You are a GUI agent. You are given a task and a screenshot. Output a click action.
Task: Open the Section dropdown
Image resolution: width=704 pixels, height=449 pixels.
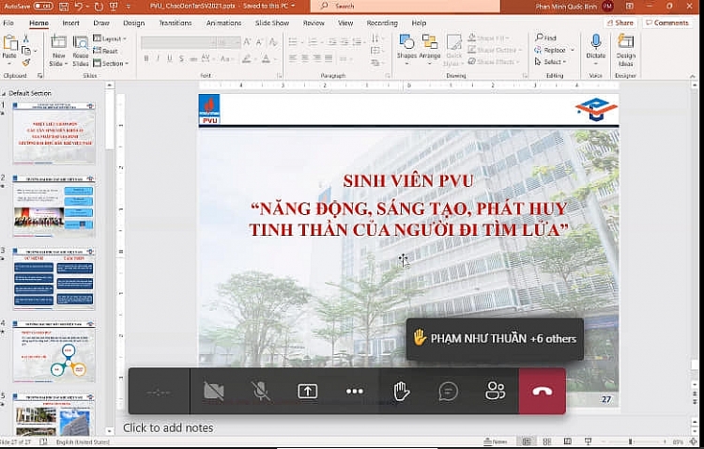[111, 63]
